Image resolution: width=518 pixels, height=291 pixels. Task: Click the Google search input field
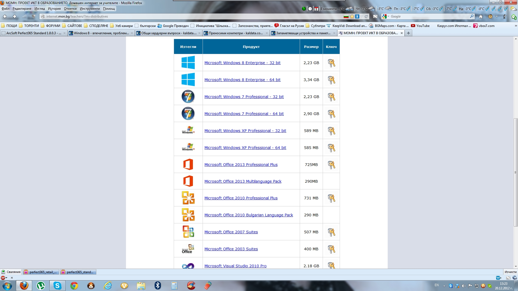click(x=430, y=16)
